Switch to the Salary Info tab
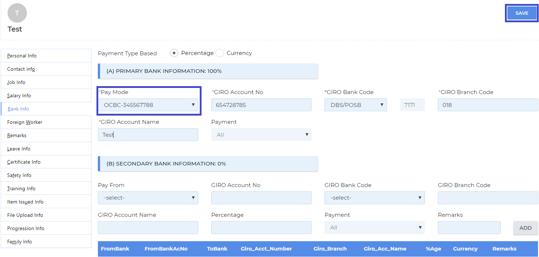Image resolution: width=539 pixels, height=257 pixels. pos(46,95)
